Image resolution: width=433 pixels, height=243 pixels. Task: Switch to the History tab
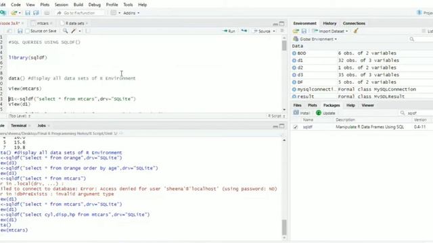click(329, 24)
